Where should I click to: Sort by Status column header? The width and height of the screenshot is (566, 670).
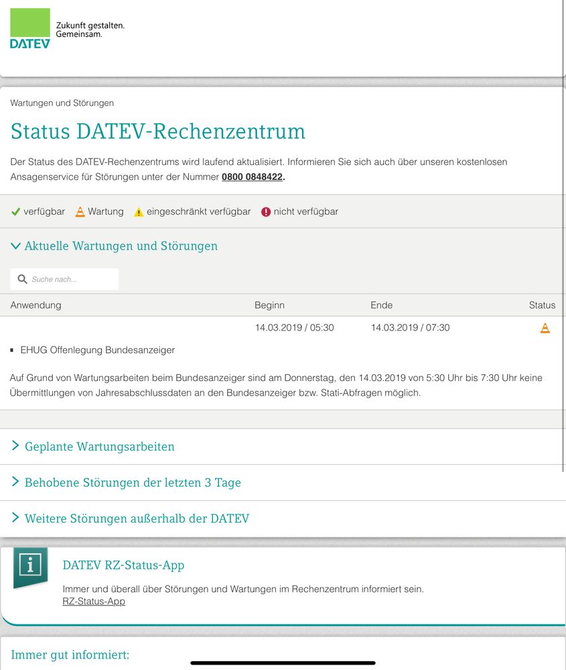coord(542,305)
